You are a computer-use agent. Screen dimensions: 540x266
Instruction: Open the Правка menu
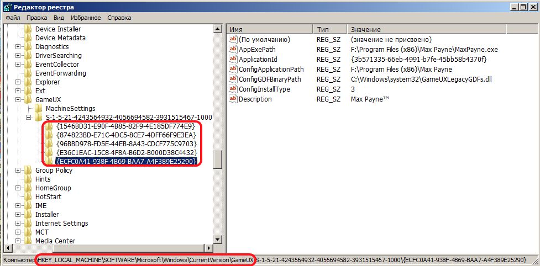(x=37, y=18)
